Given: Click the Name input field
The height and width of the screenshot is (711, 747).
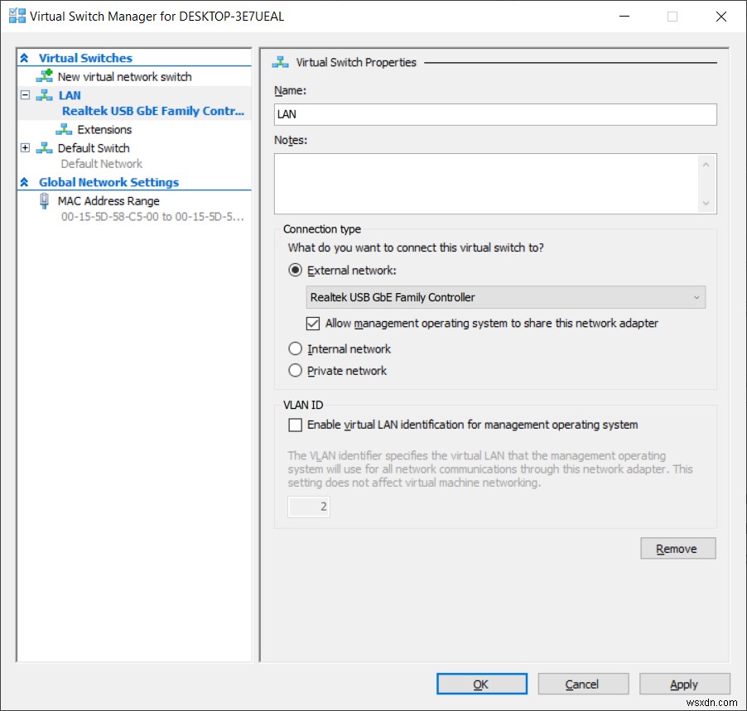Looking at the screenshot, I should [495, 114].
